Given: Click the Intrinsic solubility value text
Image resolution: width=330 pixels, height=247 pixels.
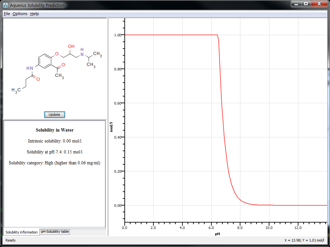Looking at the screenshot, I should [x=54, y=141].
